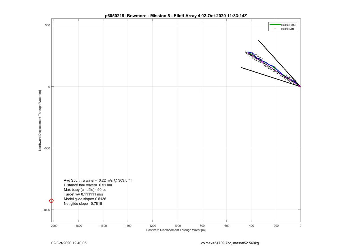
Task: Click the x-axis tick label "-1400"
Action: tap(128, 226)
